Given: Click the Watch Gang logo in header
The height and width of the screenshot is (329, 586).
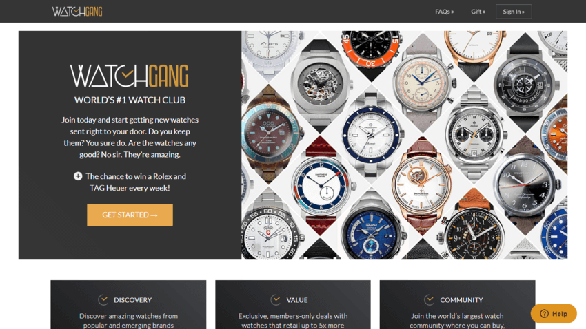Looking at the screenshot, I should point(77,12).
